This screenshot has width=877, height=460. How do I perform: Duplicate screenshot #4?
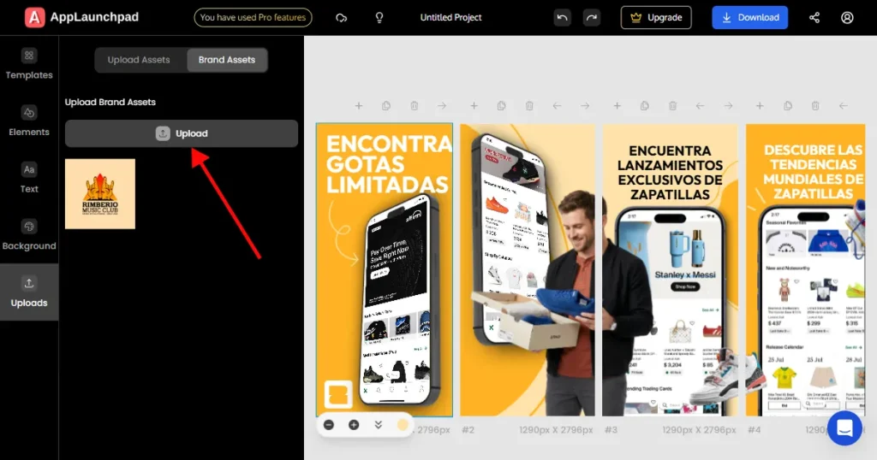[788, 105]
